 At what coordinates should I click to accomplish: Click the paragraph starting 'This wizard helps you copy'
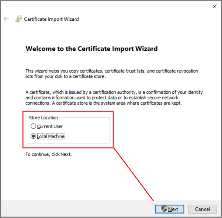pyautogui.click(x=112, y=74)
